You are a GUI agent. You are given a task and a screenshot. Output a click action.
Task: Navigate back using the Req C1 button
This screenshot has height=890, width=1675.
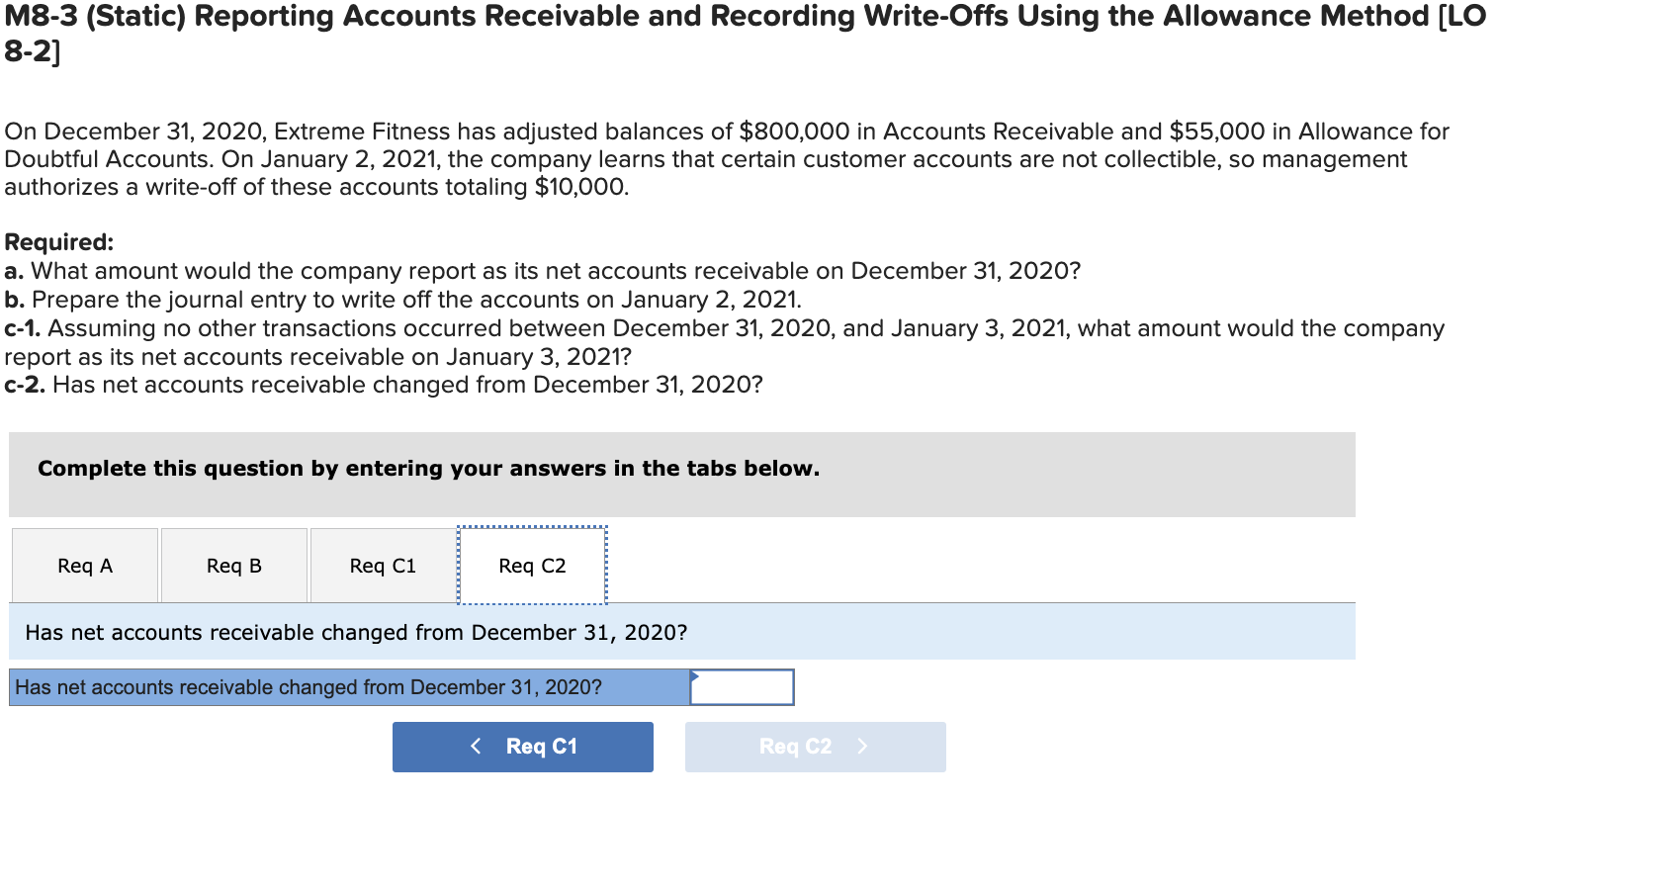(x=522, y=746)
